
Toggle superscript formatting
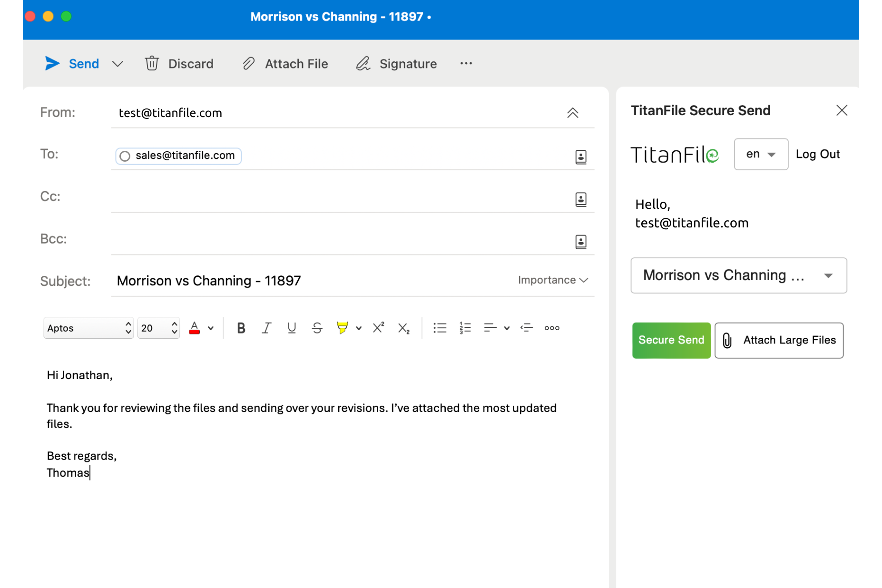pos(379,327)
